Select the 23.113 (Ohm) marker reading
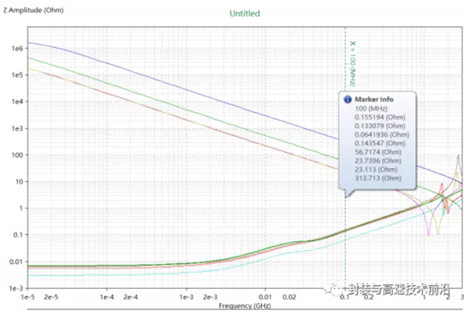Viewport: 469px width, 317px height. tap(376, 169)
